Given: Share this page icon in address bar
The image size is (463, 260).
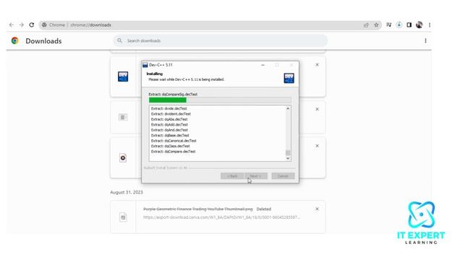Looking at the screenshot, I should click(366, 25).
